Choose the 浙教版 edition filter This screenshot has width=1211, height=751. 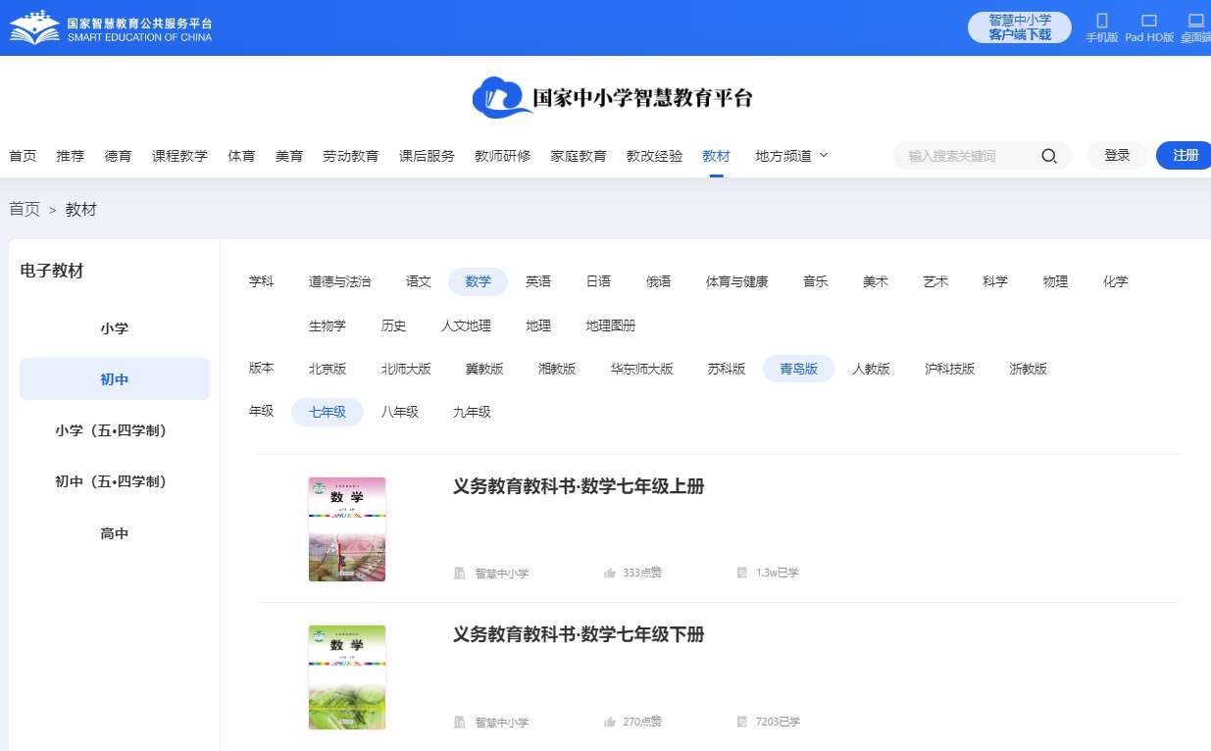(x=1028, y=369)
